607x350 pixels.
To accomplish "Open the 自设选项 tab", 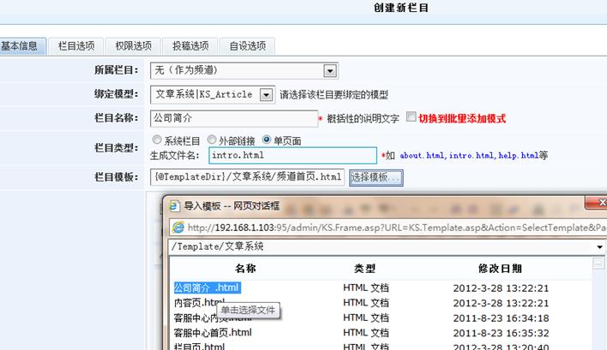I will click(x=248, y=46).
